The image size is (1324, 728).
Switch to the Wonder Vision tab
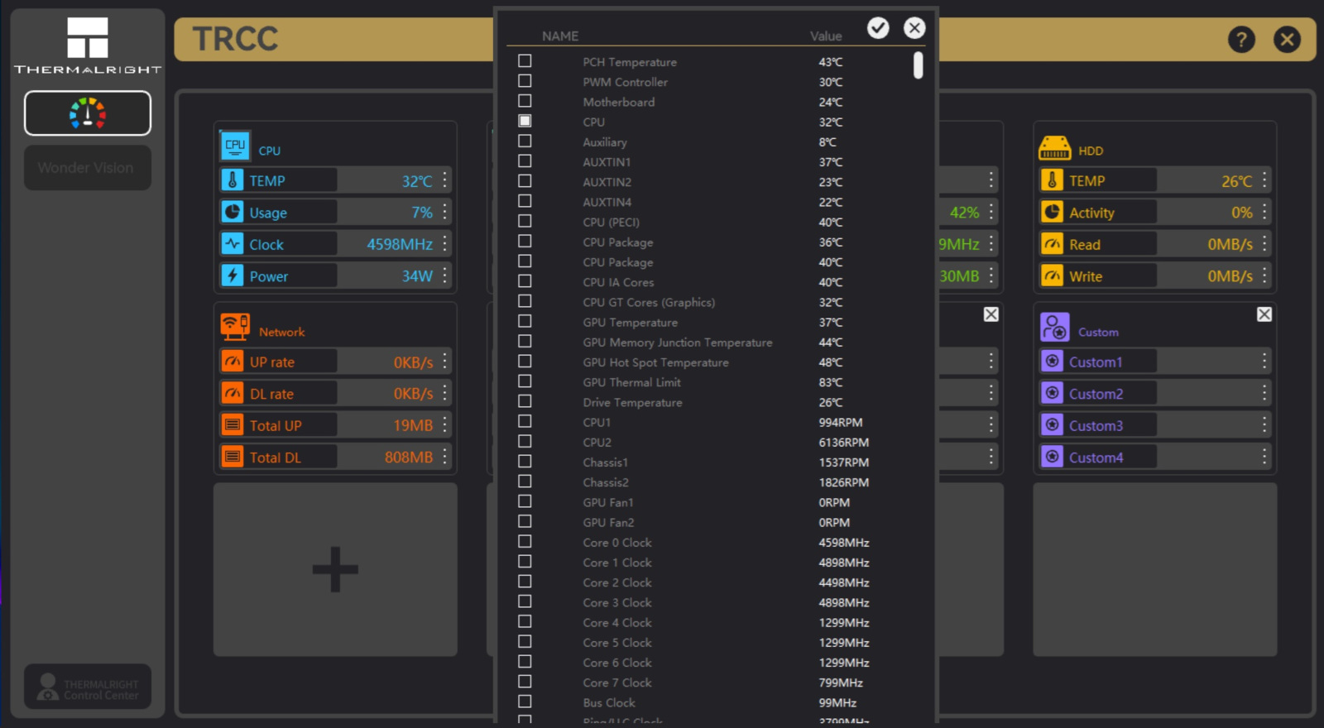[x=87, y=168]
